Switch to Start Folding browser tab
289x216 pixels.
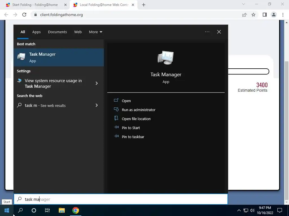(35, 5)
